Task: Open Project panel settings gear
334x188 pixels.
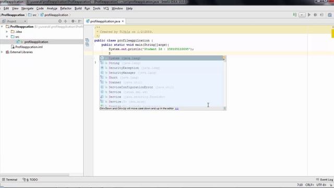Action: tap(73, 21)
